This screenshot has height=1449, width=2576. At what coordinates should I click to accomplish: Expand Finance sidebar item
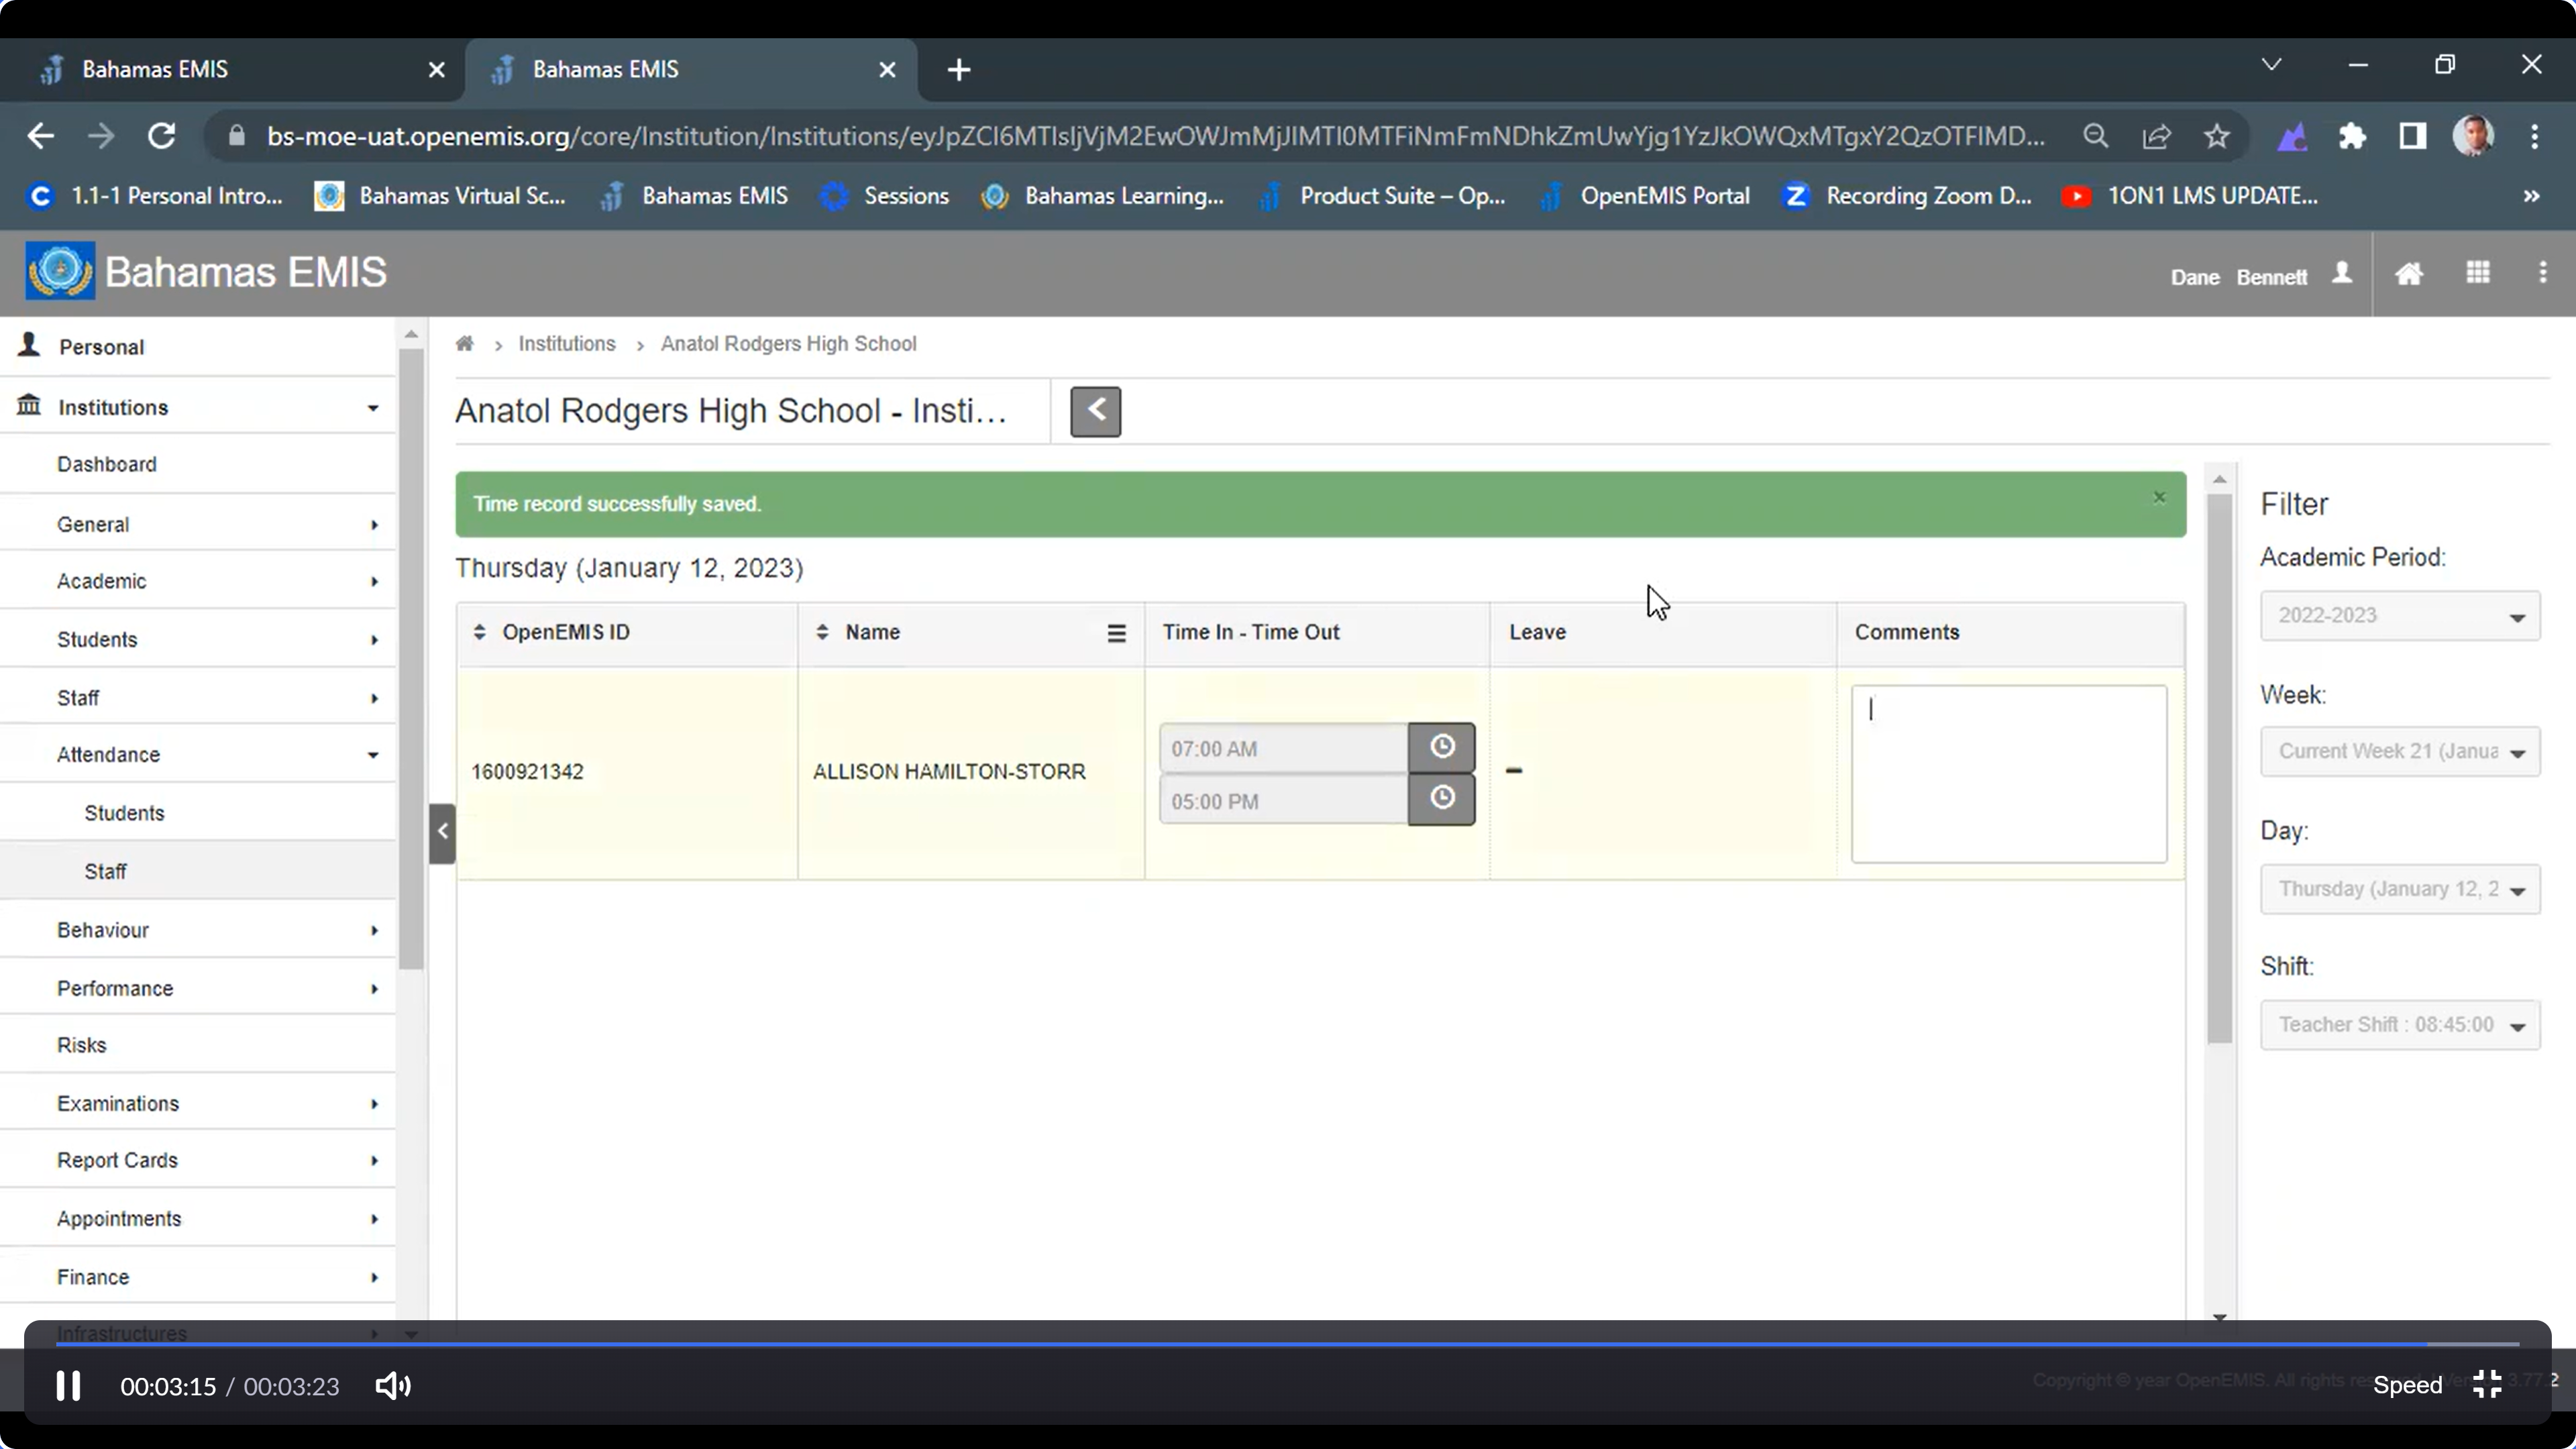click(x=198, y=1277)
